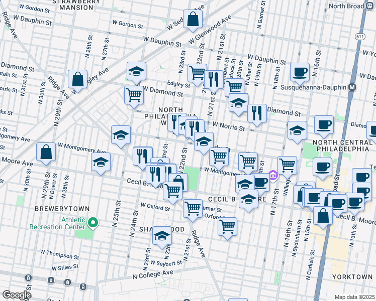This screenshot has height=301, width=376.
Task: Select the grocery cart pin beside Turner St
Action: point(193,210)
